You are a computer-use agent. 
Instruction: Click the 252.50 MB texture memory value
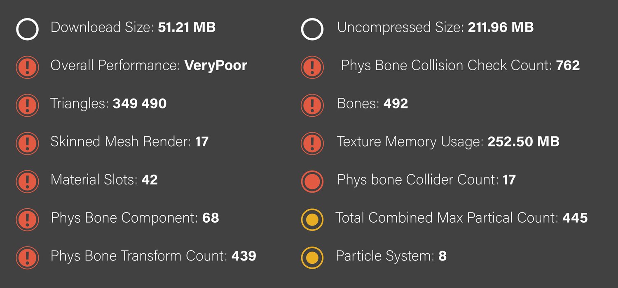[523, 142]
